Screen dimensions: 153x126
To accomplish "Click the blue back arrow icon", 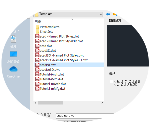I will pos(108,14).
